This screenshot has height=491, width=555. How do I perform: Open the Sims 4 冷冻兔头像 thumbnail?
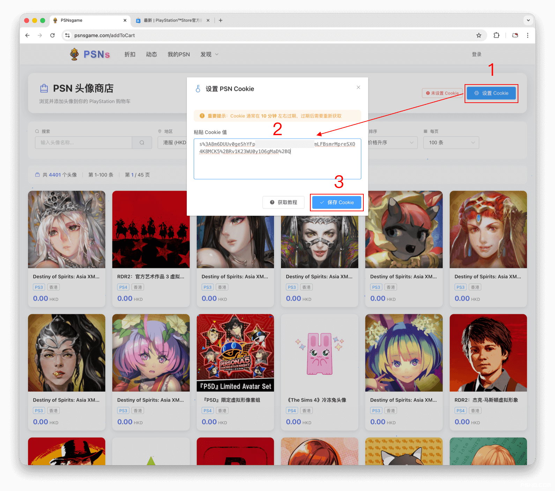point(319,353)
